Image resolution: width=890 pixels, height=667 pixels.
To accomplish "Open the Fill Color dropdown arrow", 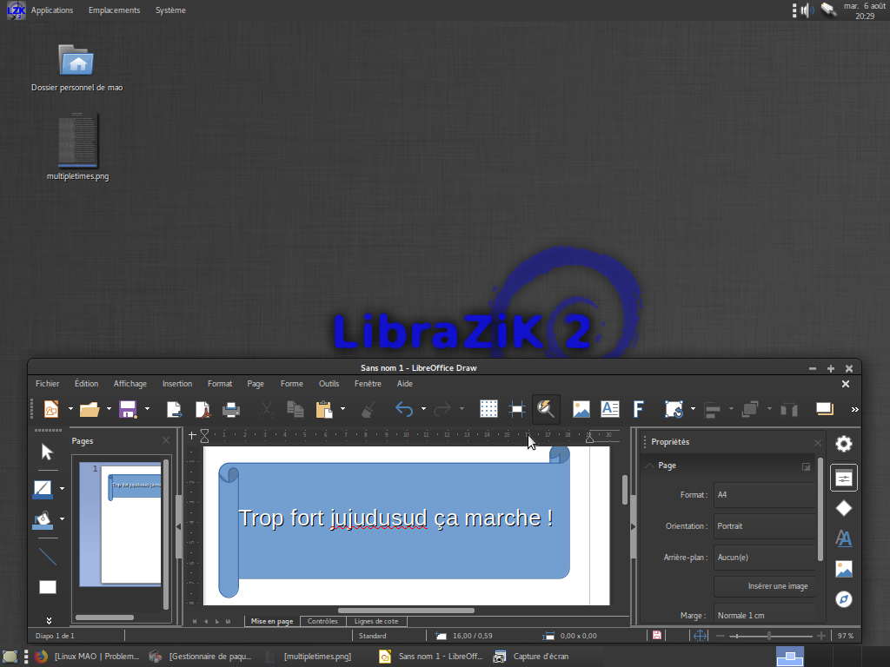I will click(62, 519).
